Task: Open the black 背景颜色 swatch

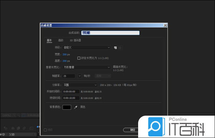Action: coord(67,107)
